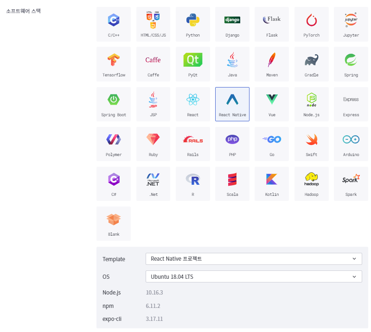
Task: Choose the HTML/CSS/JS stack tile
Action: coord(153,25)
